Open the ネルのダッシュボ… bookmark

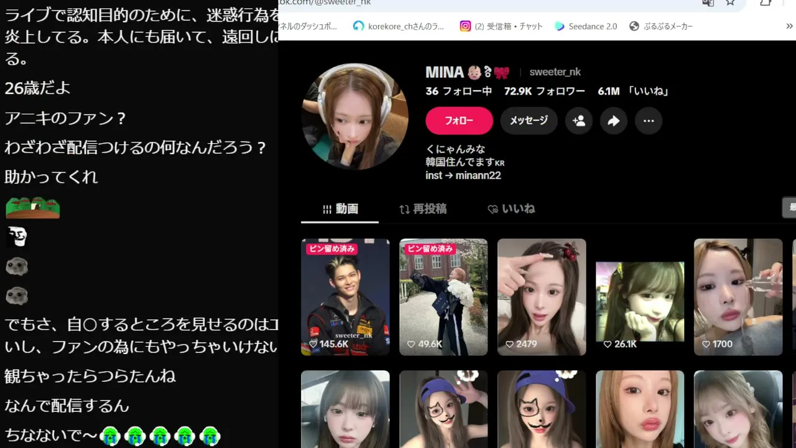(x=308, y=26)
